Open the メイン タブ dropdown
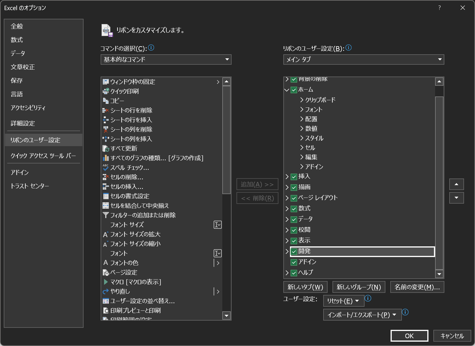Image resolution: width=475 pixels, height=346 pixels. [x=364, y=59]
